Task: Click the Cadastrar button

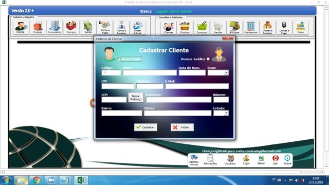Action: click(145, 127)
